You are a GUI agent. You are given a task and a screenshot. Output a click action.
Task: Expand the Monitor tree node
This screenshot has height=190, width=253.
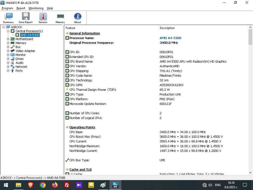point(8,55)
